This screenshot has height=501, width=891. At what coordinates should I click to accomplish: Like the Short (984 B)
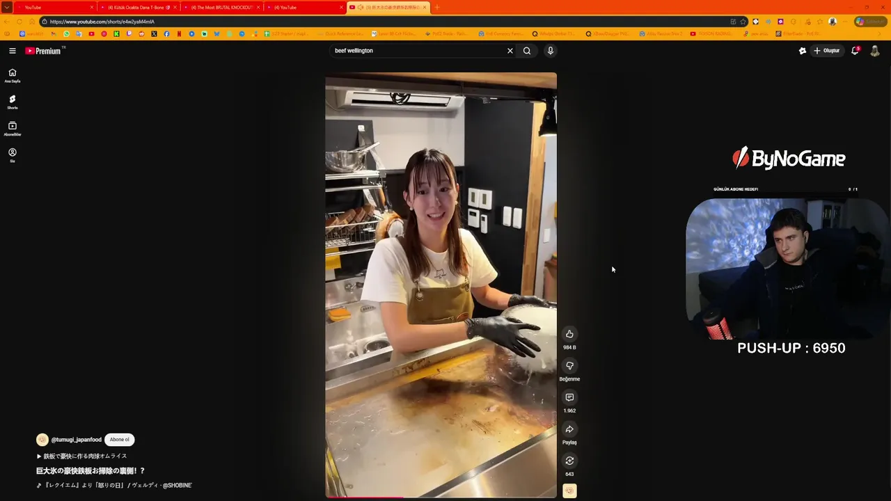(569, 334)
